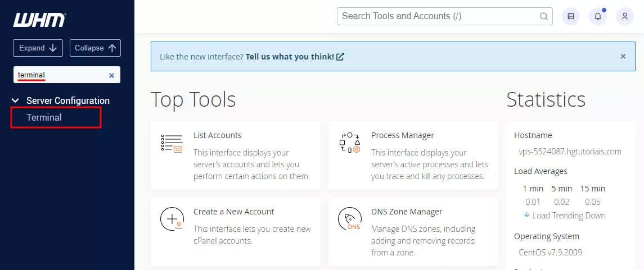Click the Hostname label in Statistics

533,135
